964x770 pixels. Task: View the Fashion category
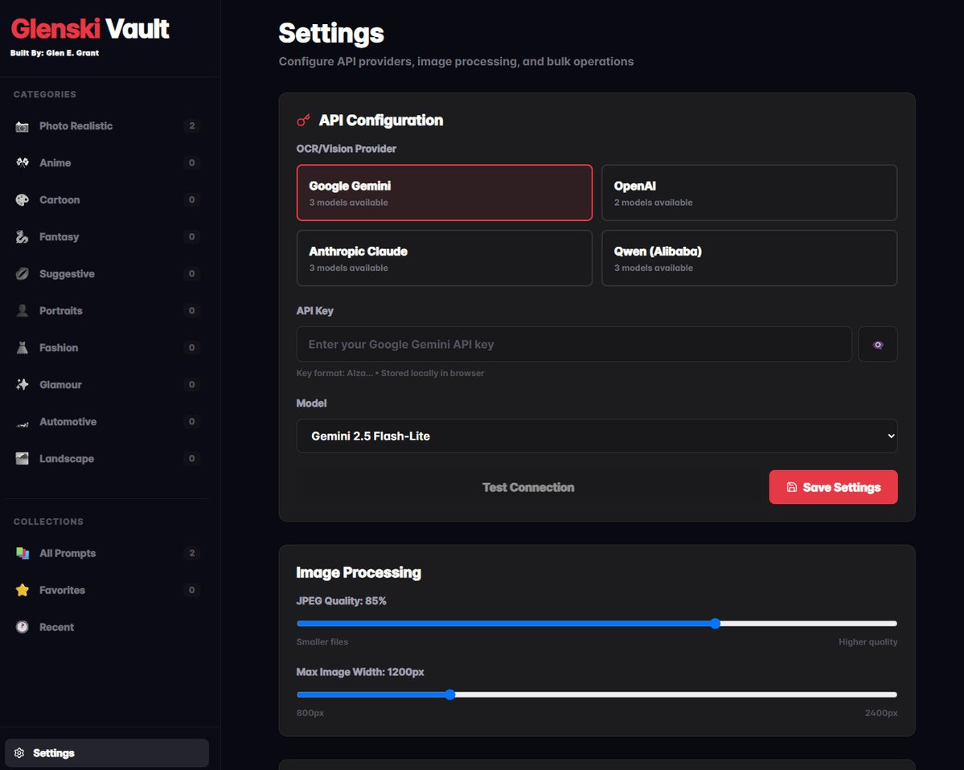107,348
